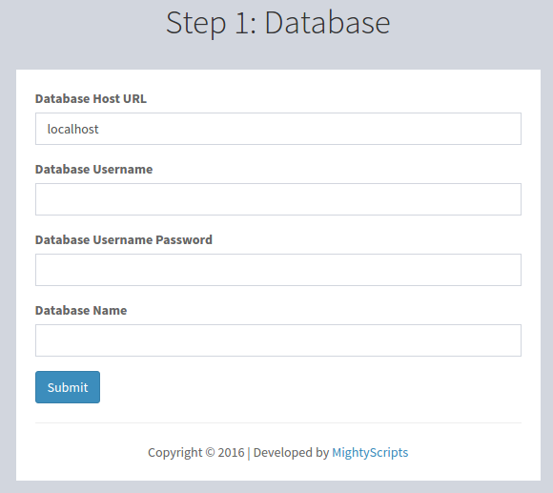Click the divider line above the footer
Screen dimensions: 553x493
point(277,422)
